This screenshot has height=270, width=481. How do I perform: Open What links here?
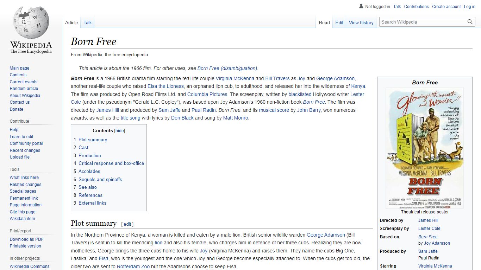point(24,178)
